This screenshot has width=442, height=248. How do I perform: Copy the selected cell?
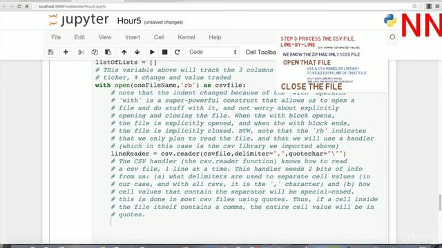pyautogui.click(x=95, y=52)
